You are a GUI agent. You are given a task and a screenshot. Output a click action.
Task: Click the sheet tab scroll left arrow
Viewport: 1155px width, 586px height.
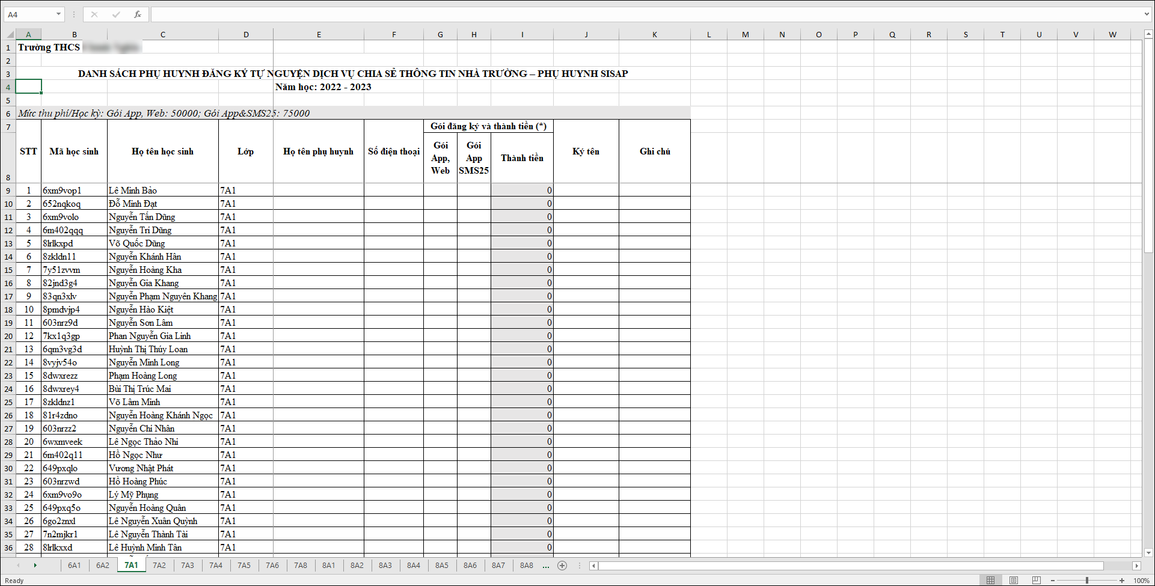click(18, 566)
